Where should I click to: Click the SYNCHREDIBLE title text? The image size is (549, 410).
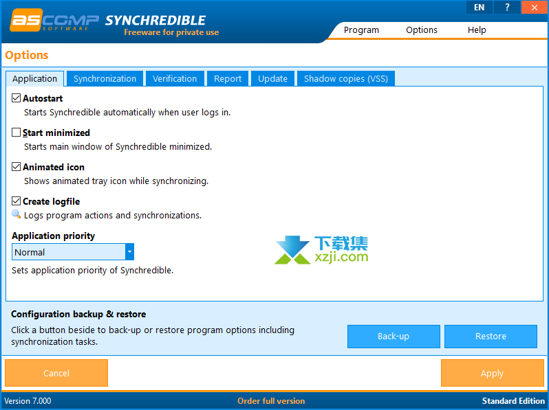(x=155, y=21)
